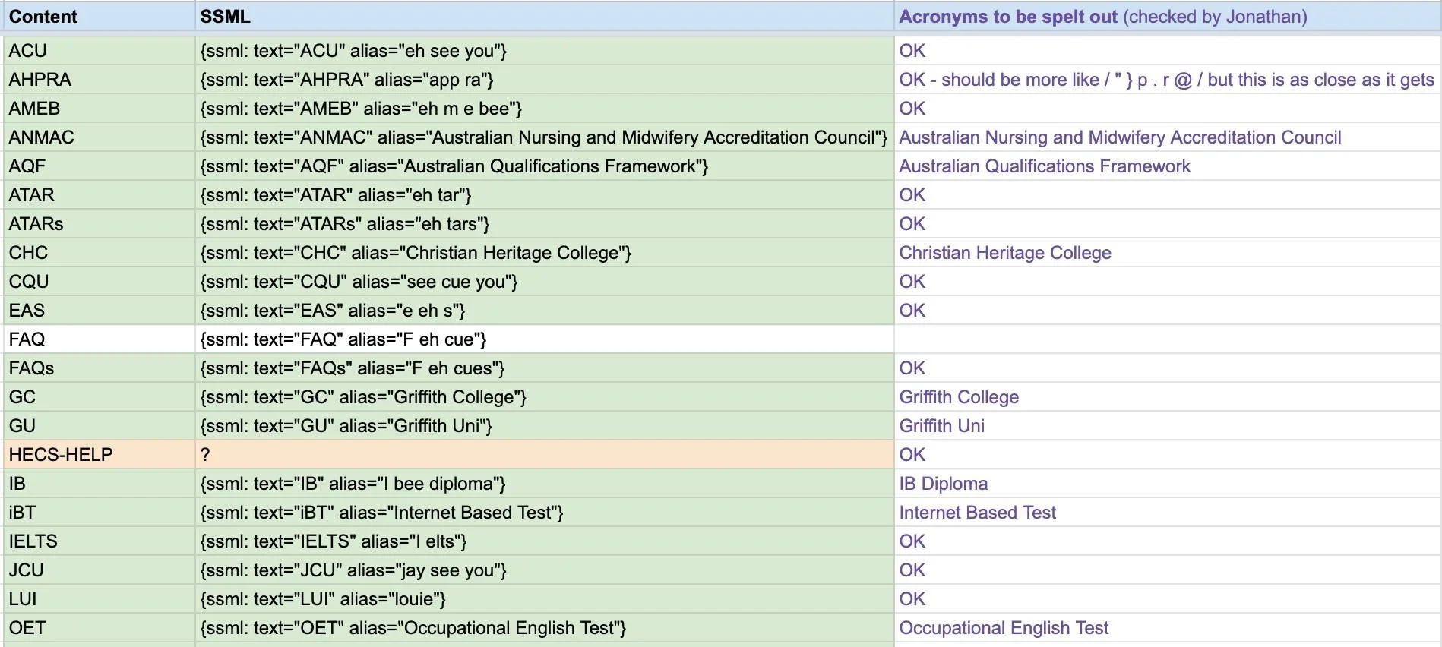Click the AMEB content cell

tap(100, 109)
